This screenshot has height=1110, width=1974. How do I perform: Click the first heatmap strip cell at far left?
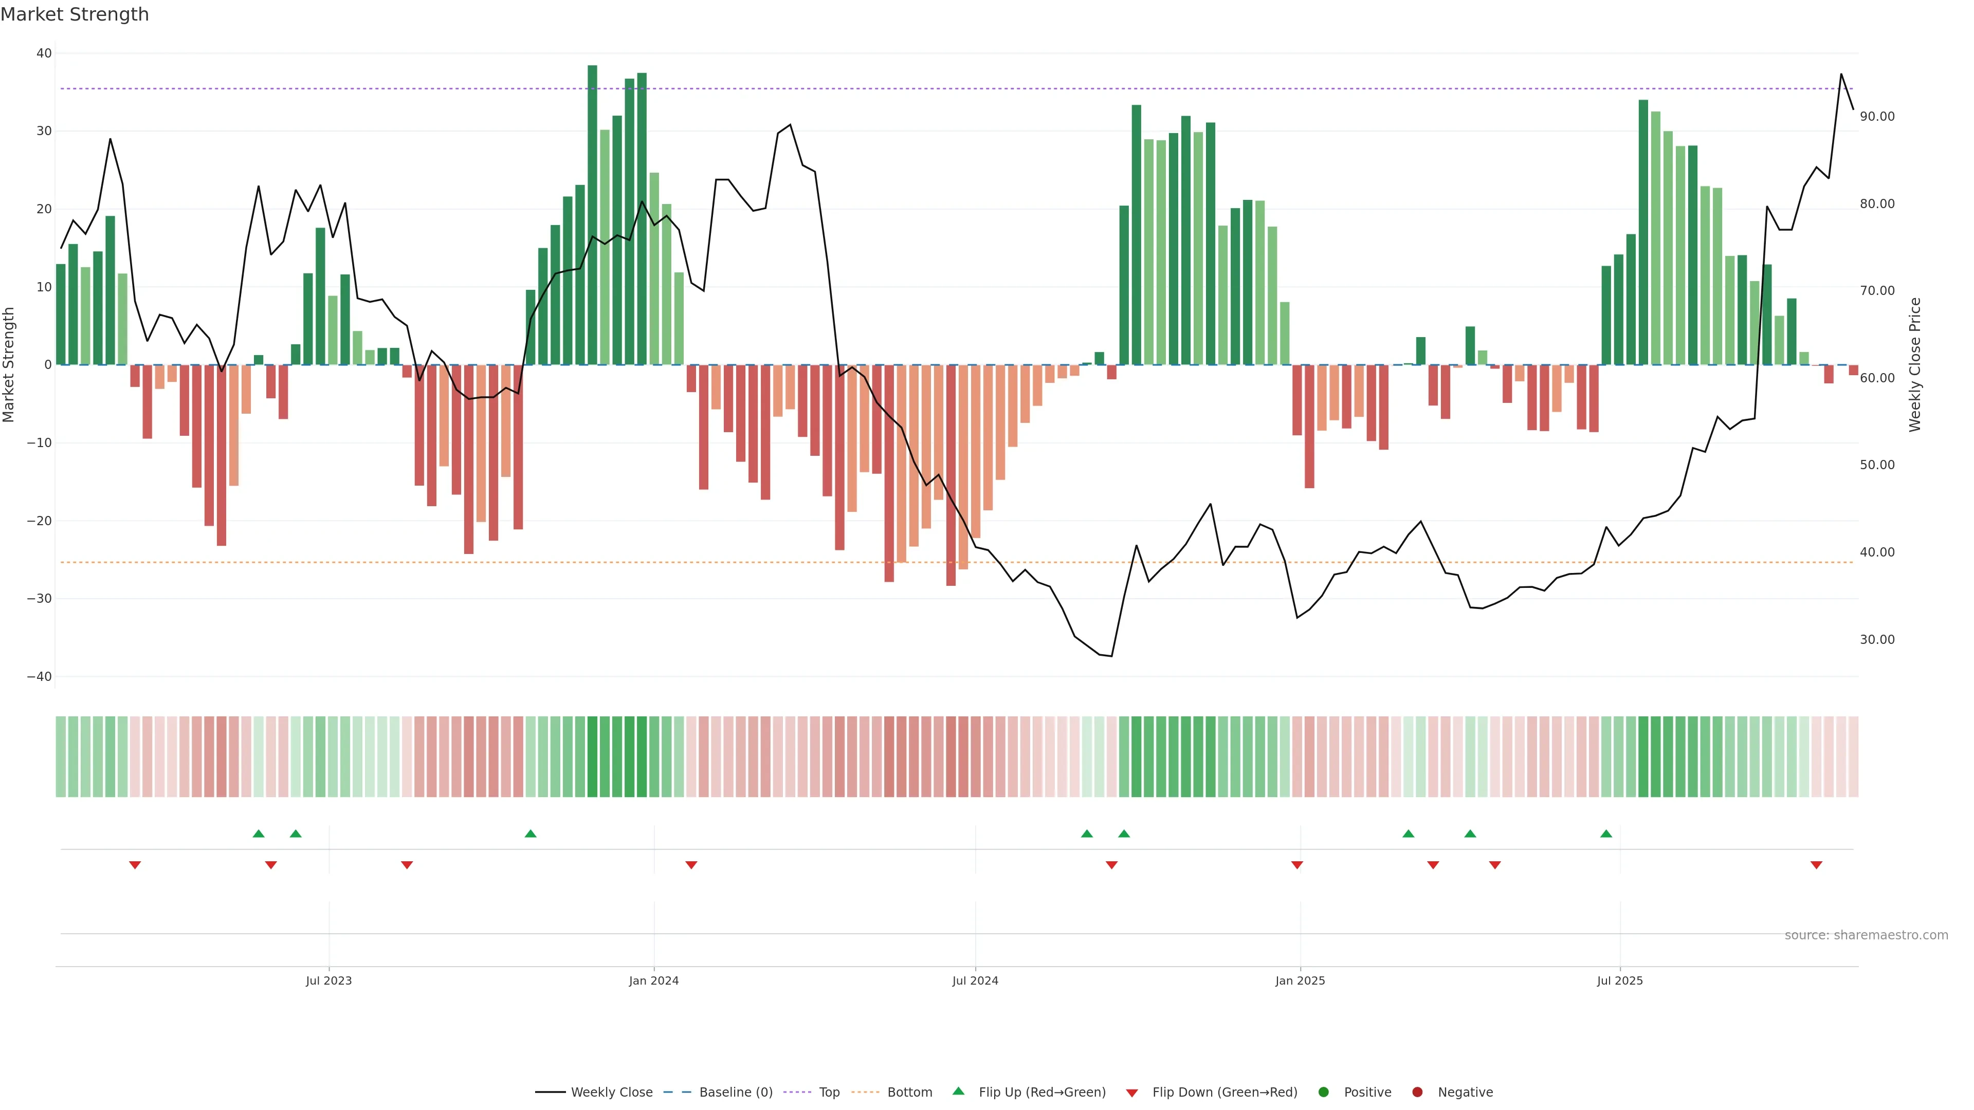point(61,756)
